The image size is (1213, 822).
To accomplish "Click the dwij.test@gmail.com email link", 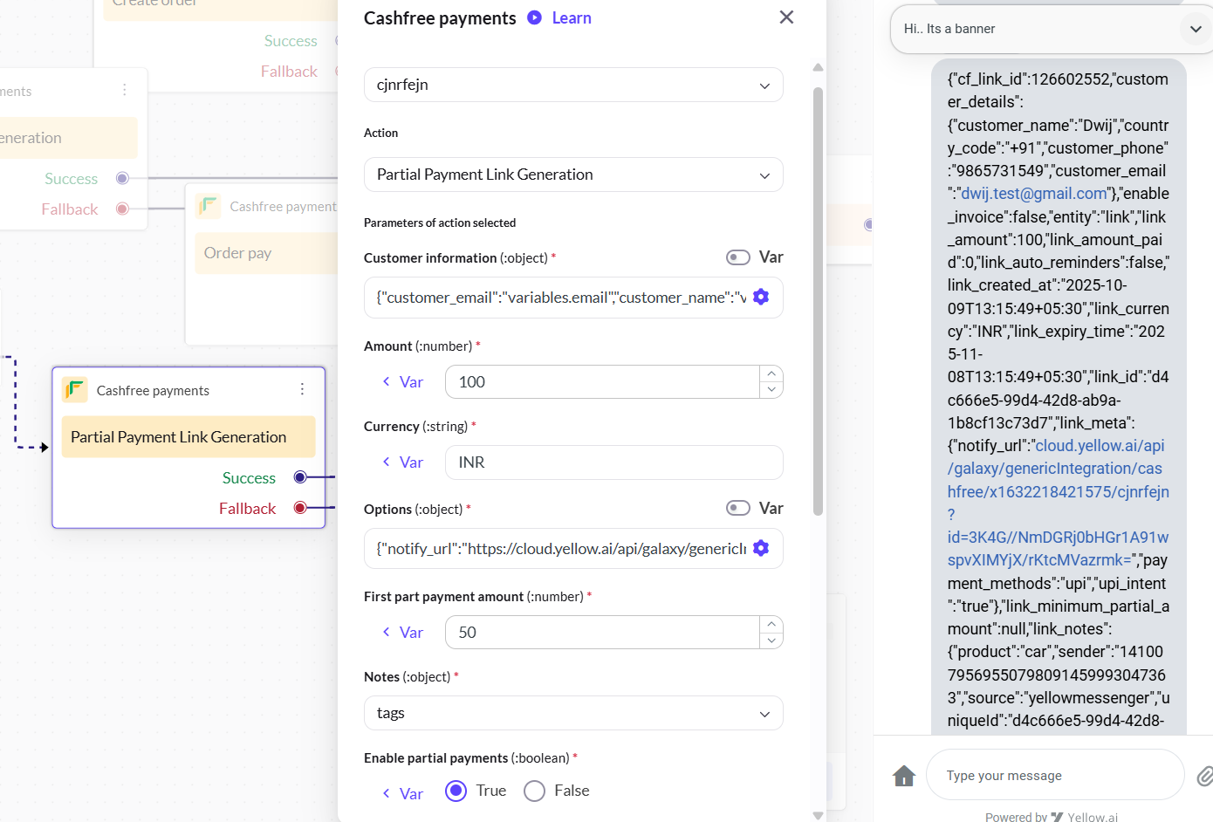I will (1033, 194).
